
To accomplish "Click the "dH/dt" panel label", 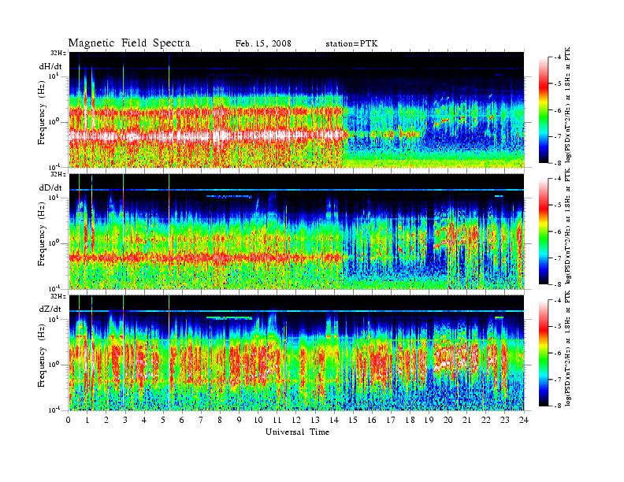I will pyautogui.click(x=50, y=66).
